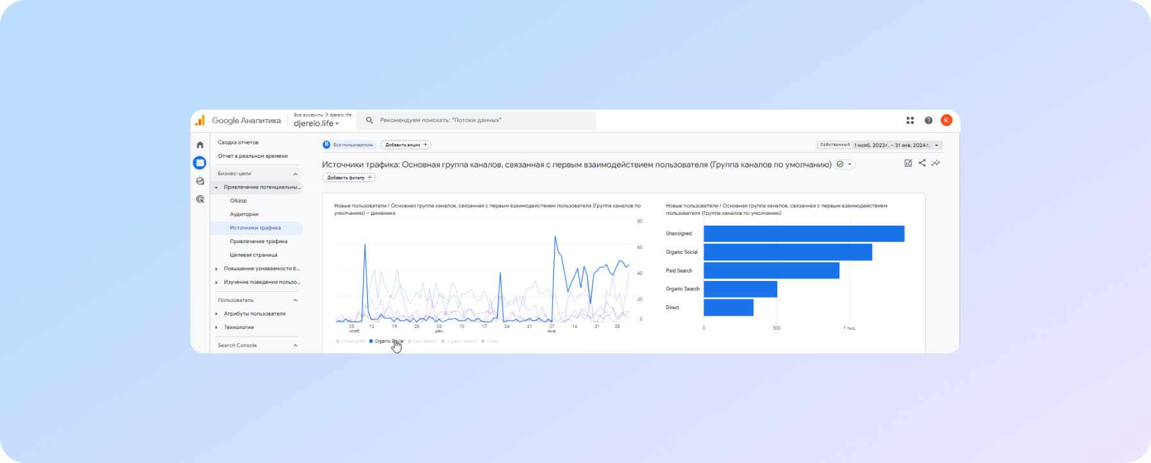Open the Explore icon in left rail
The width and height of the screenshot is (1151, 463).
(200, 181)
